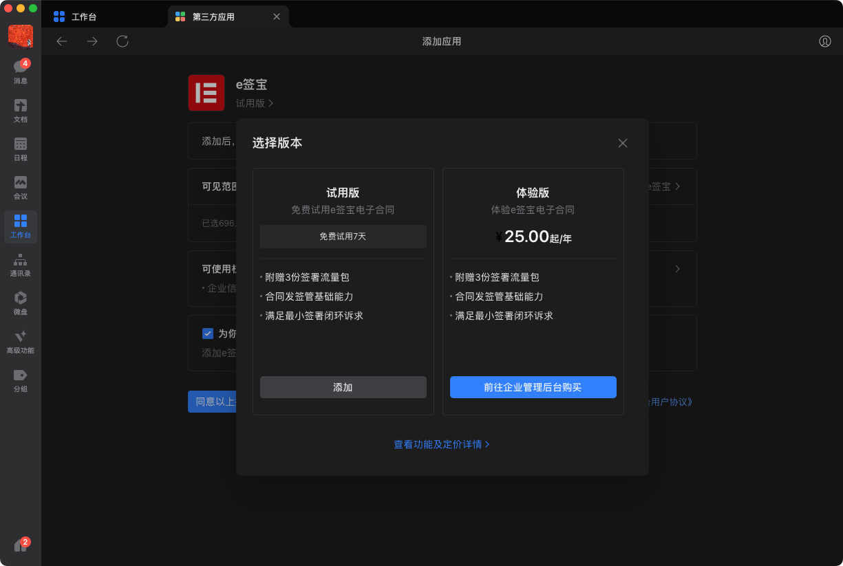Reload the page with refresh icon
Screen dimensions: 843x566
pyautogui.click(x=122, y=41)
